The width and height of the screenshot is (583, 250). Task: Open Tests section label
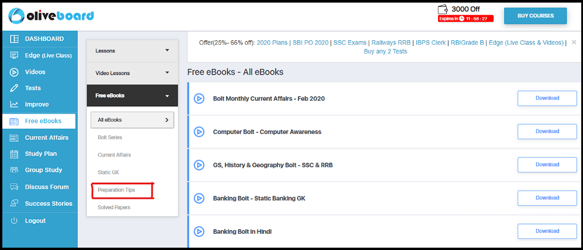point(33,88)
